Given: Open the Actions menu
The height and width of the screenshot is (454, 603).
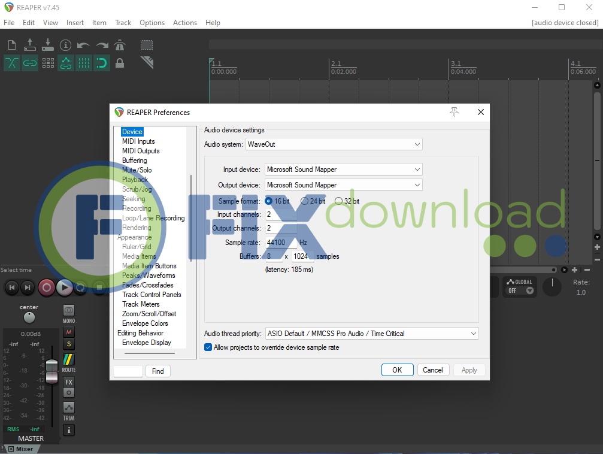Looking at the screenshot, I should click(x=185, y=23).
